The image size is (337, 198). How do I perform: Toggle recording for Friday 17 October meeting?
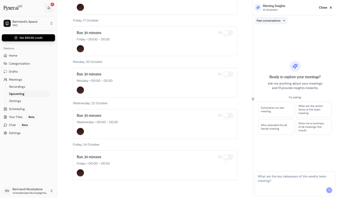point(228,33)
